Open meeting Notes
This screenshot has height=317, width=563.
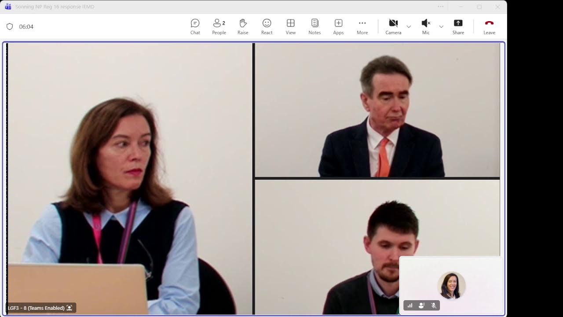(x=314, y=26)
